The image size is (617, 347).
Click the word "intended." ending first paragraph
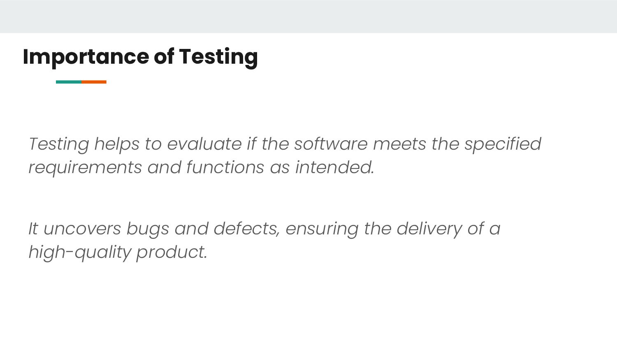[x=334, y=167]
